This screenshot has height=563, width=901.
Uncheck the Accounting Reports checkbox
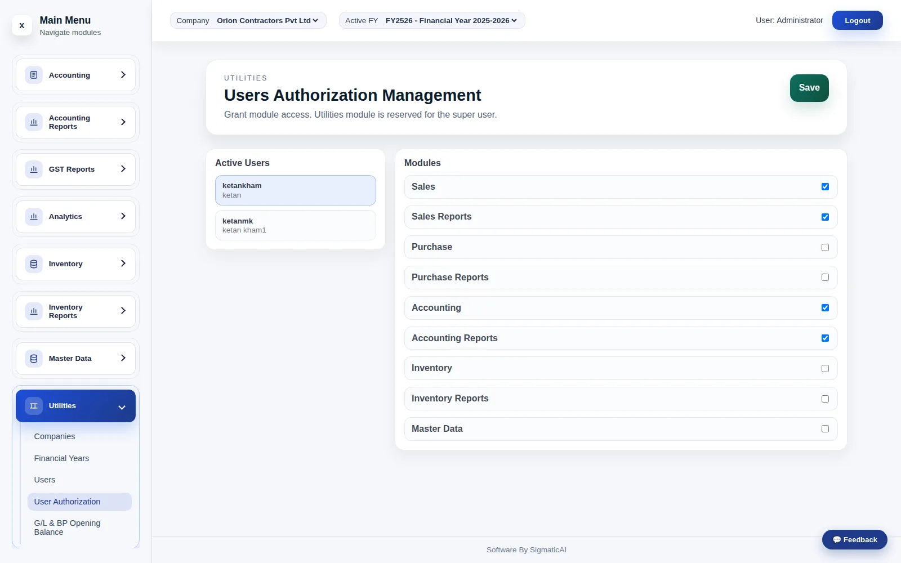point(825,338)
